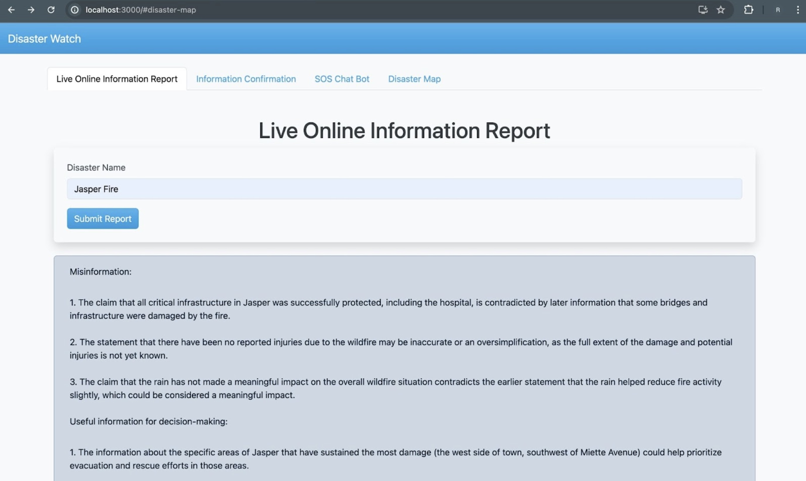This screenshot has height=481, width=806.
Task: Click misinformation item 3 about the rain
Action: coord(395,388)
